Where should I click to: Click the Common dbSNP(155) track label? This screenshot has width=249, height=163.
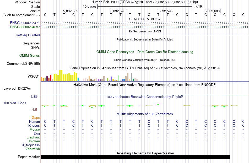pos(23,64)
